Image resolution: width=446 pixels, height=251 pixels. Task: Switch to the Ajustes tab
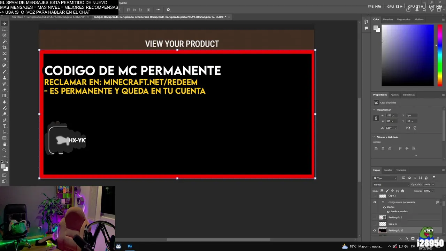tap(394, 95)
